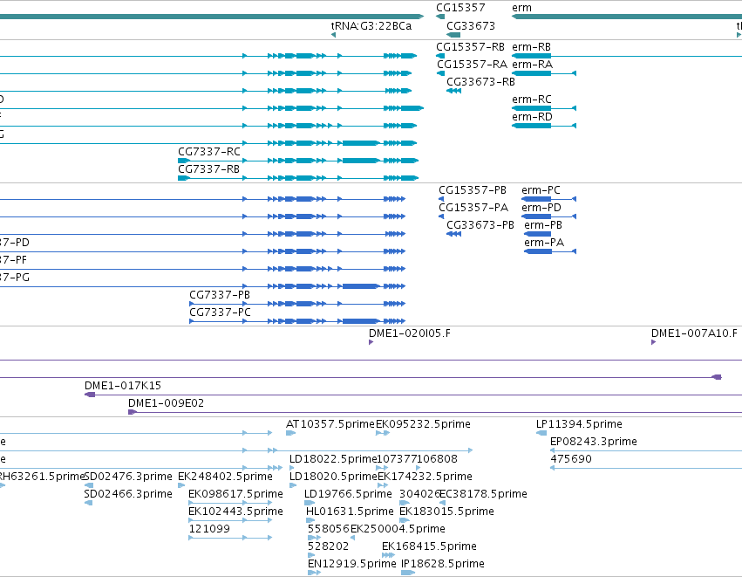Select the CG15357 gene feature
Viewport: 742px width, 577px height.
(440, 17)
